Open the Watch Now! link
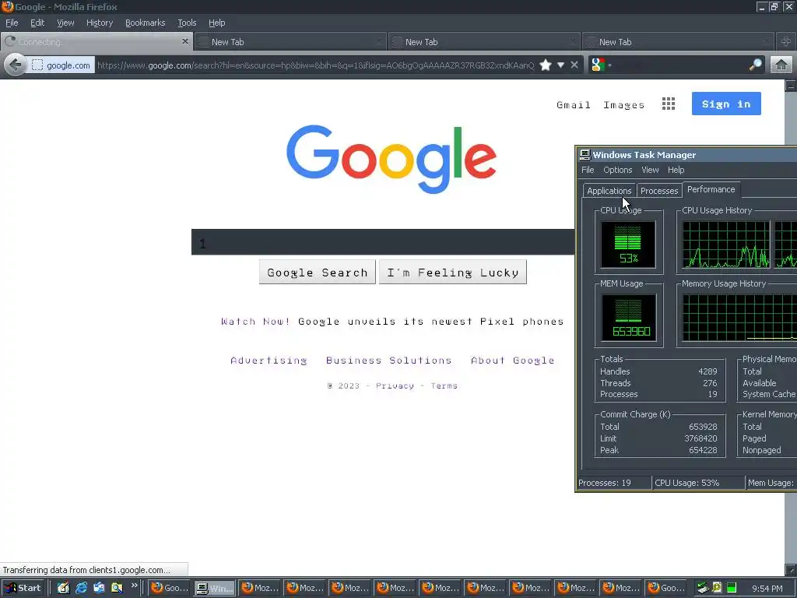 [x=255, y=322]
